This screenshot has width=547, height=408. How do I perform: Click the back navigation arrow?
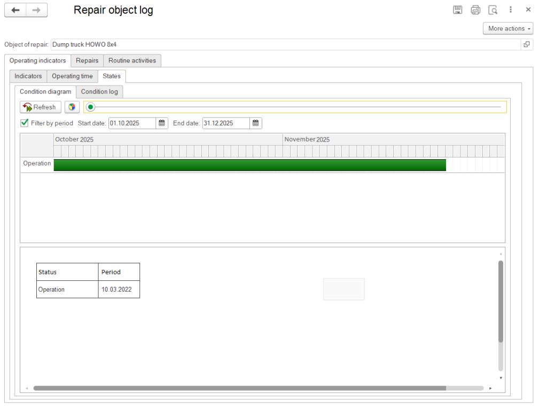[15, 10]
